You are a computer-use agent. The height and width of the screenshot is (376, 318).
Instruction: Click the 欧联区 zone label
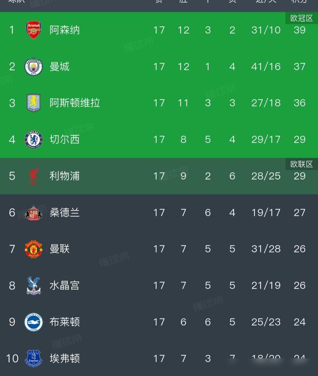pyautogui.click(x=301, y=164)
